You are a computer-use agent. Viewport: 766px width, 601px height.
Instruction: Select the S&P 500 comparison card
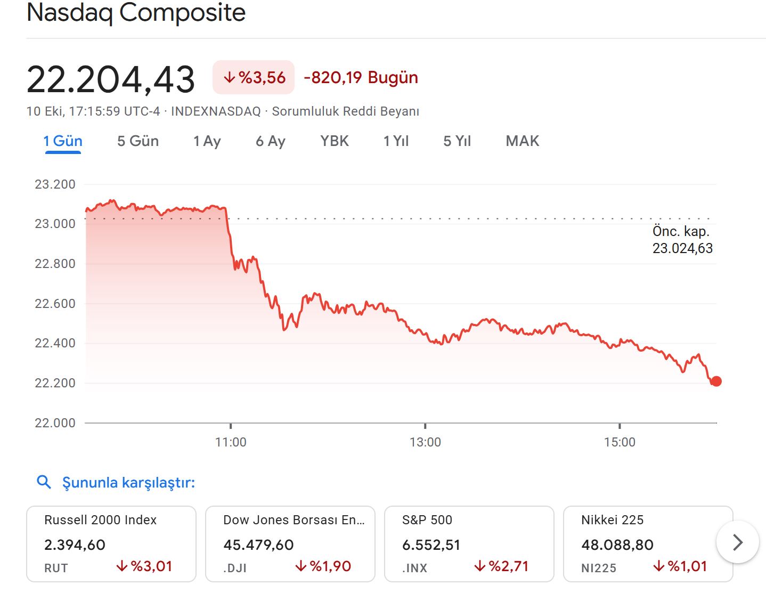coord(469,543)
